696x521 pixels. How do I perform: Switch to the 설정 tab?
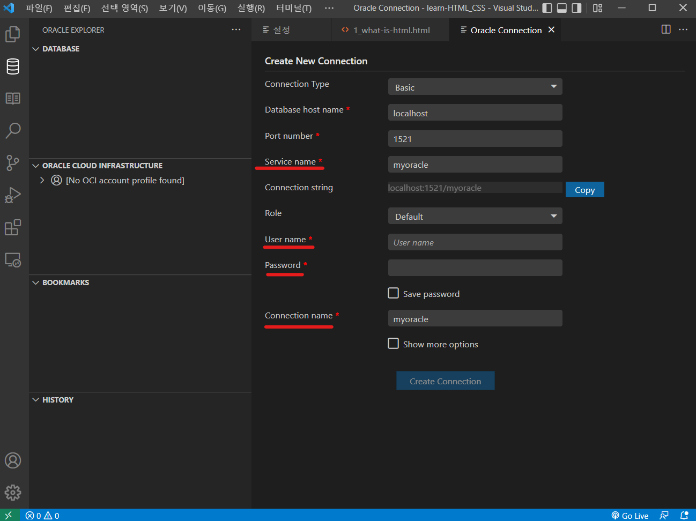[x=292, y=30]
